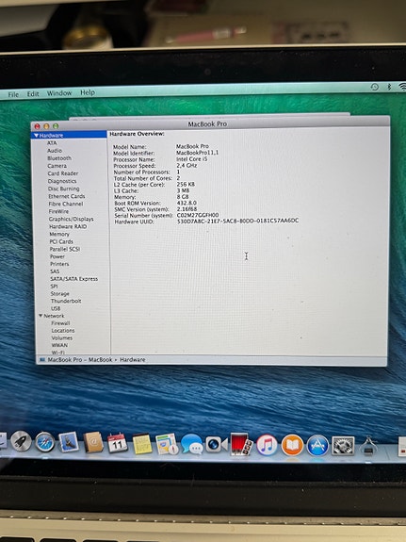The image size is (406, 542).
Task: Select WWAN under Network
Action: [59, 345]
